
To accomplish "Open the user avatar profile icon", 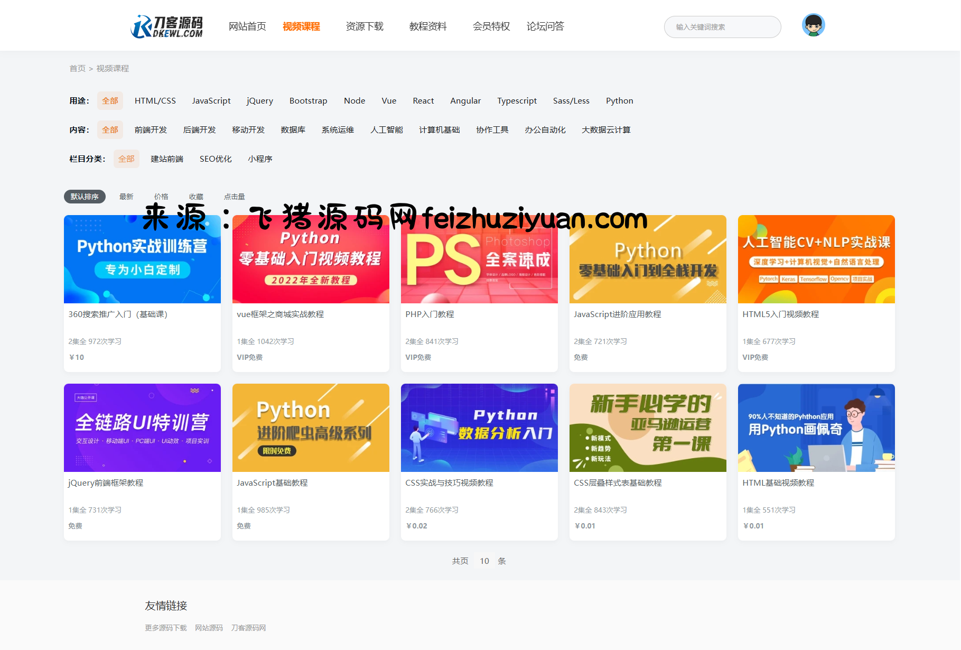I will coord(813,25).
